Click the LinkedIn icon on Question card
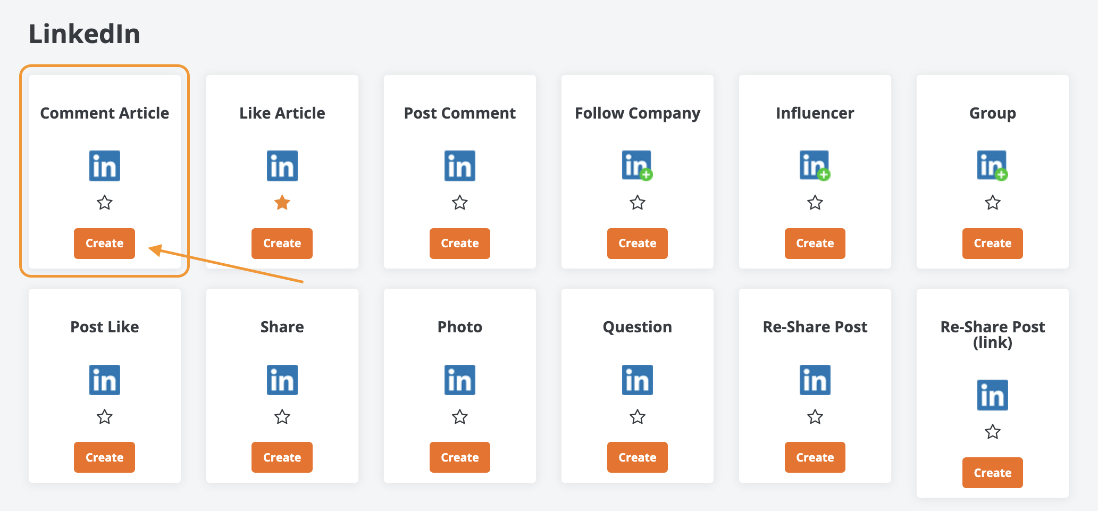This screenshot has height=511, width=1098. point(638,380)
